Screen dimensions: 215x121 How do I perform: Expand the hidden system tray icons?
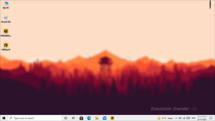[176, 118]
